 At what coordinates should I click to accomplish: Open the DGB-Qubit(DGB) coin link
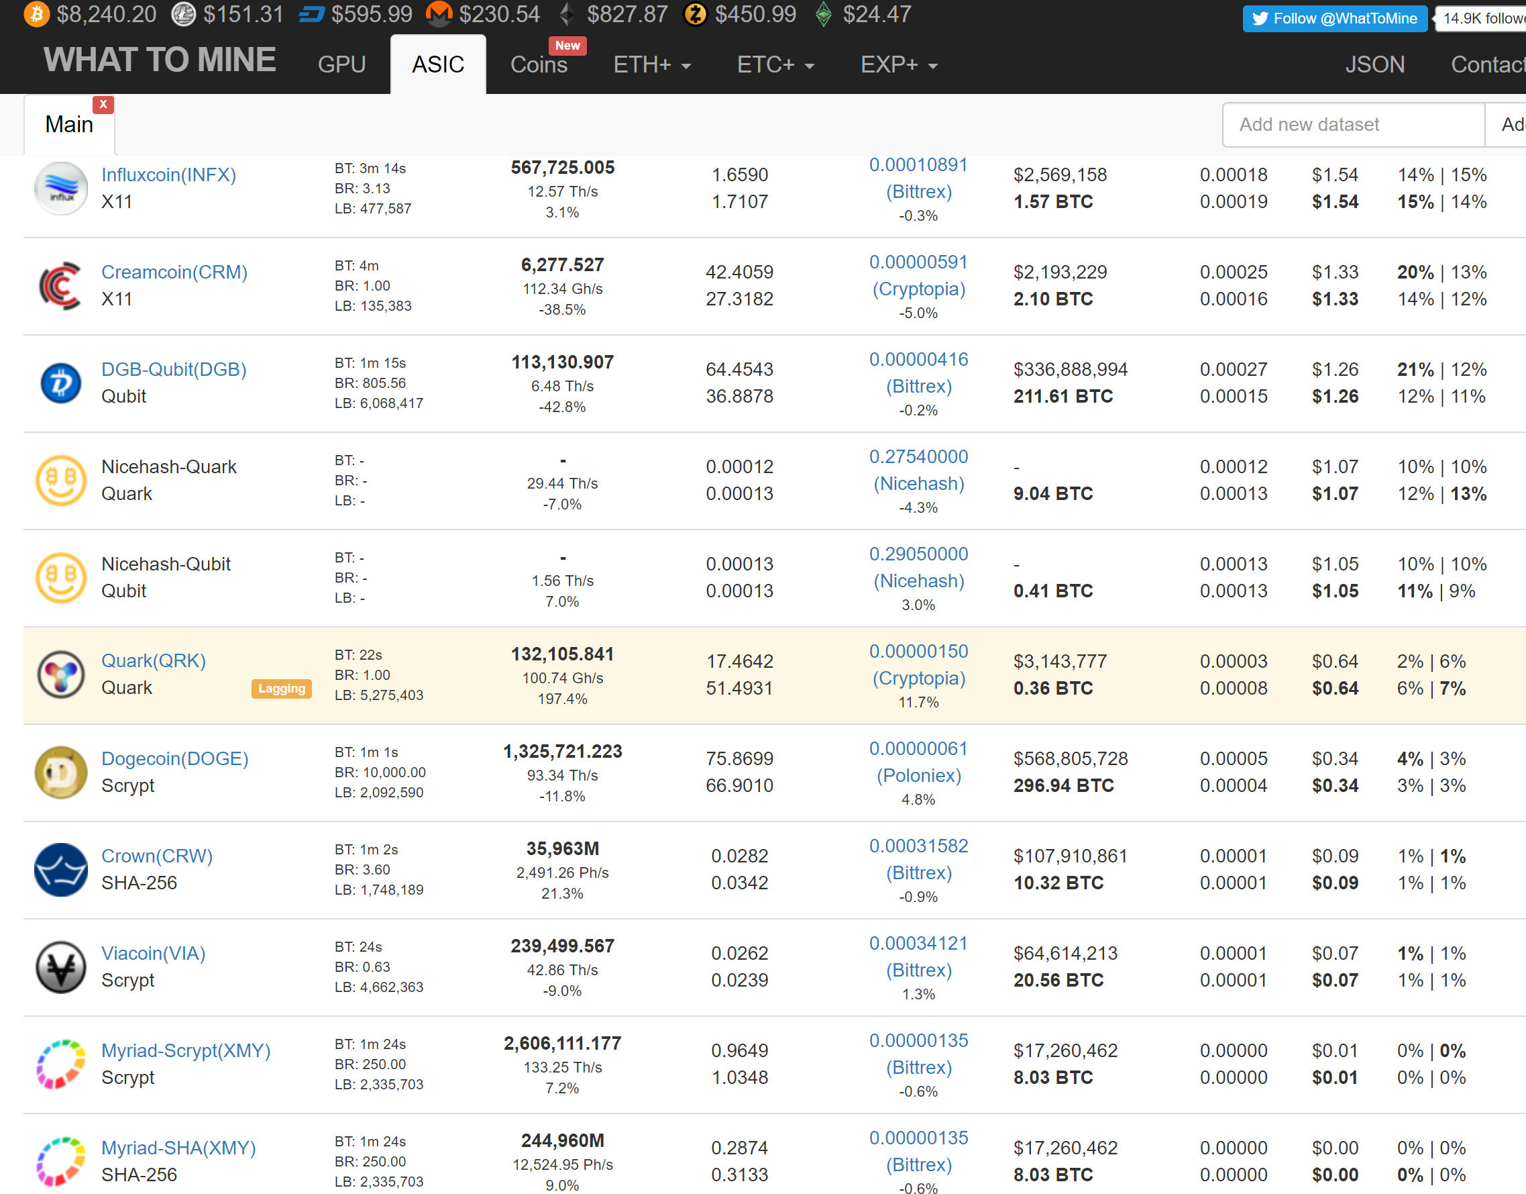(173, 369)
